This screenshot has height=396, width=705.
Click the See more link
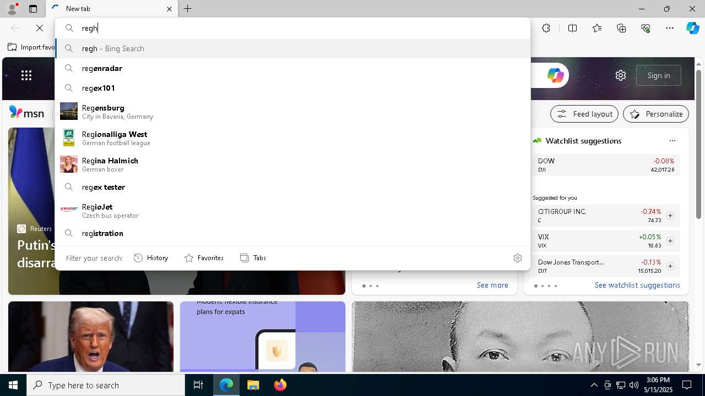pyautogui.click(x=492, y=285)
